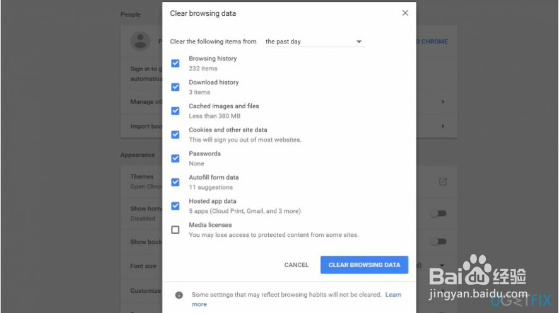Uncheck Autofill form data checkbox
The image size is (559, 313).
(x=175, y=182)
